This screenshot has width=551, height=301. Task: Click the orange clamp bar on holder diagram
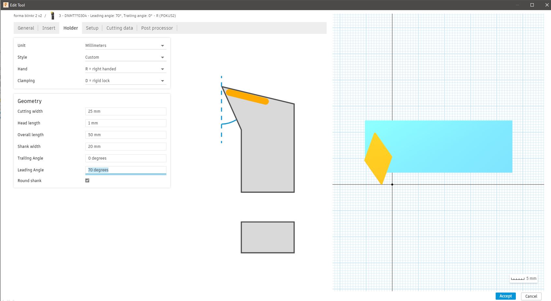click(247, 97)
